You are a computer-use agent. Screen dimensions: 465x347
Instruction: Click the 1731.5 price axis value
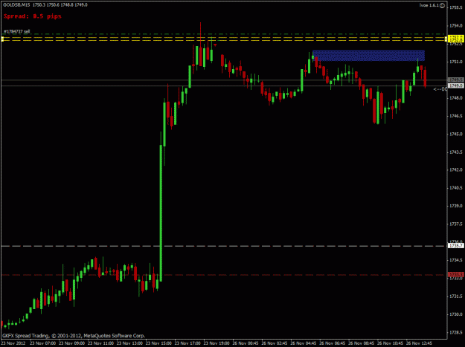tap(456, 296)
